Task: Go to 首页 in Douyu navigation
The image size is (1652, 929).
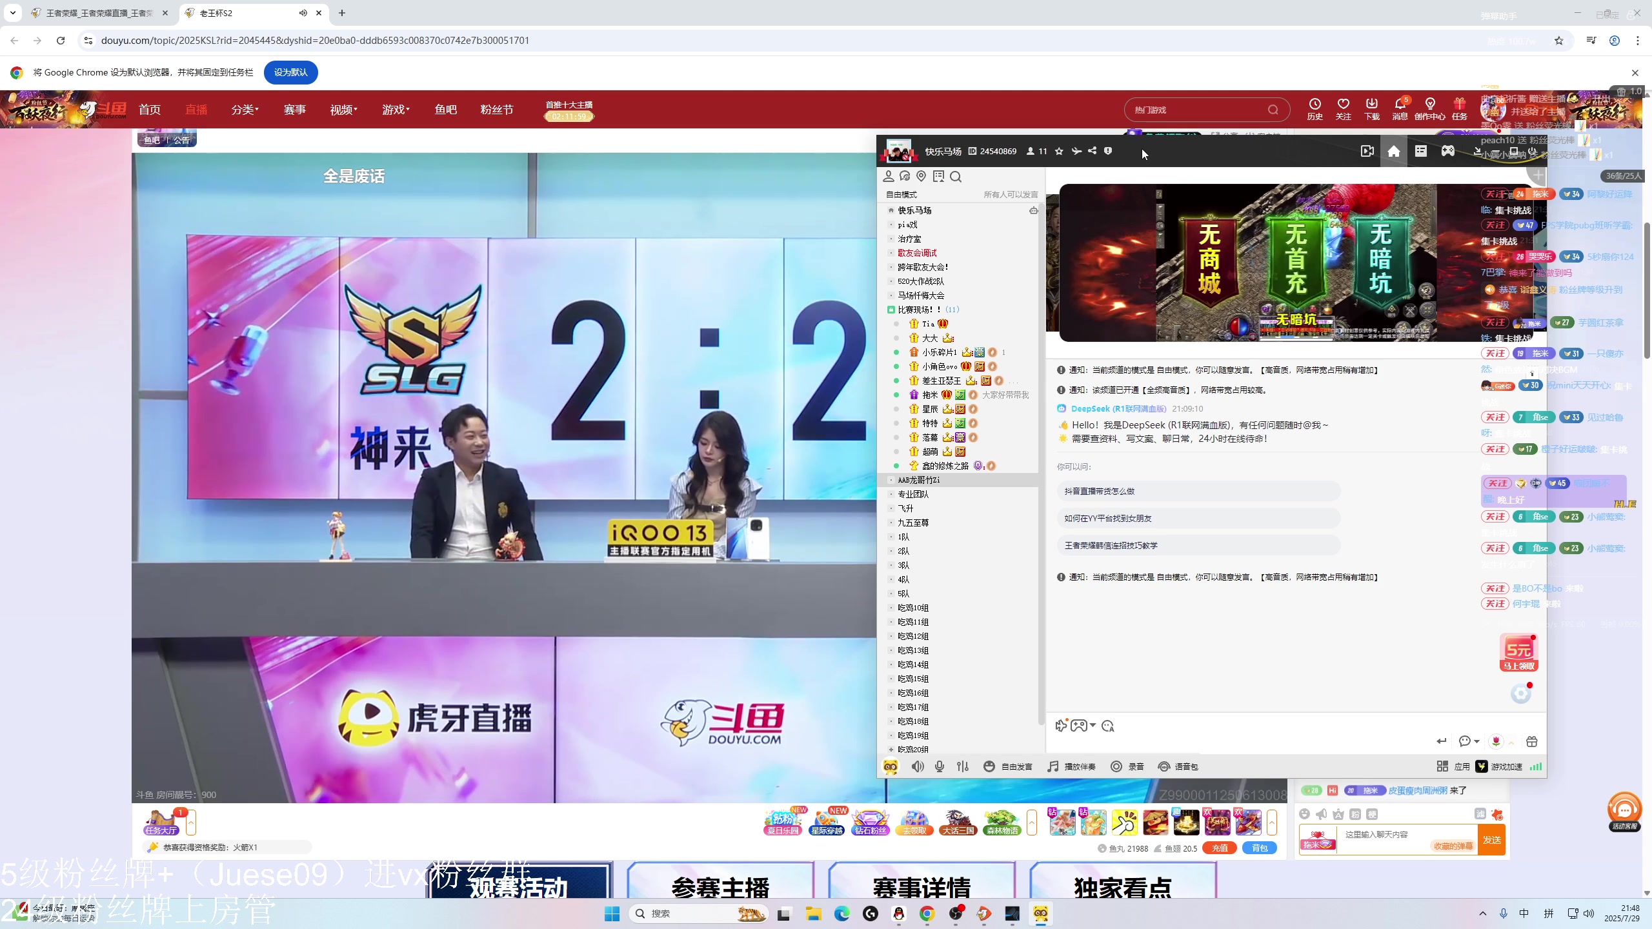Action: [150, 110]
